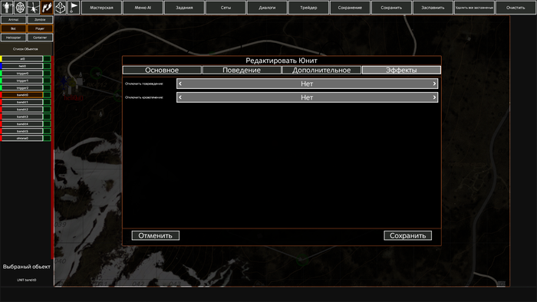537x302 pixels.
Task: Open the Диалоги menu
Action: click(x=267, y=8)
